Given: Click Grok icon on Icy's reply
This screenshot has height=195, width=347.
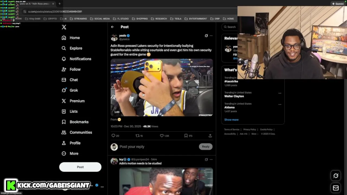Looking at the screenshot, I should (x=206, y=160).
